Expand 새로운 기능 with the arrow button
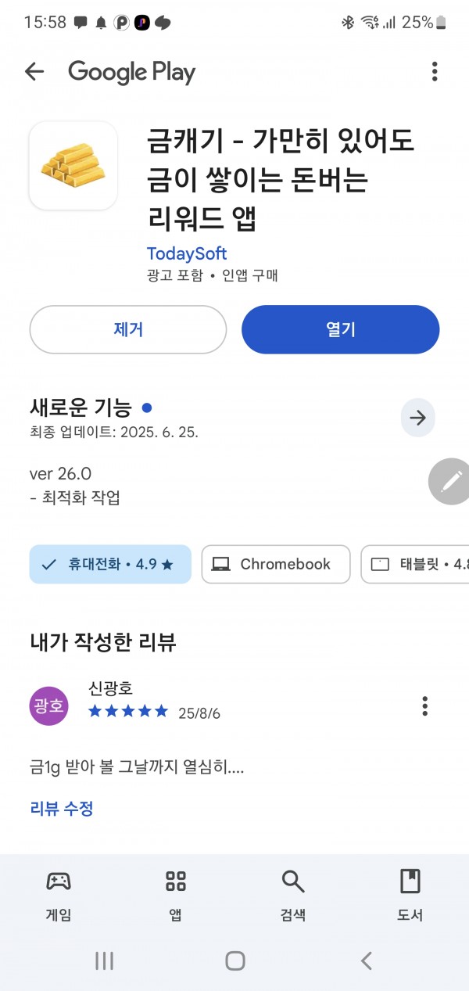 click(x=418, y=418)
